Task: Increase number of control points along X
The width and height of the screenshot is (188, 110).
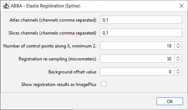Action: pyautogui.click(x=178, y=44)
